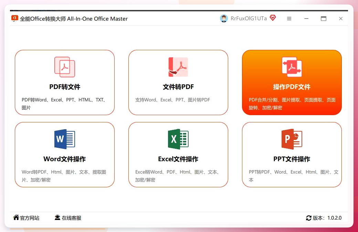Screen dimensions: 358x232
Task: Open the Word文件操作 heading
Action: click(65, 159)
